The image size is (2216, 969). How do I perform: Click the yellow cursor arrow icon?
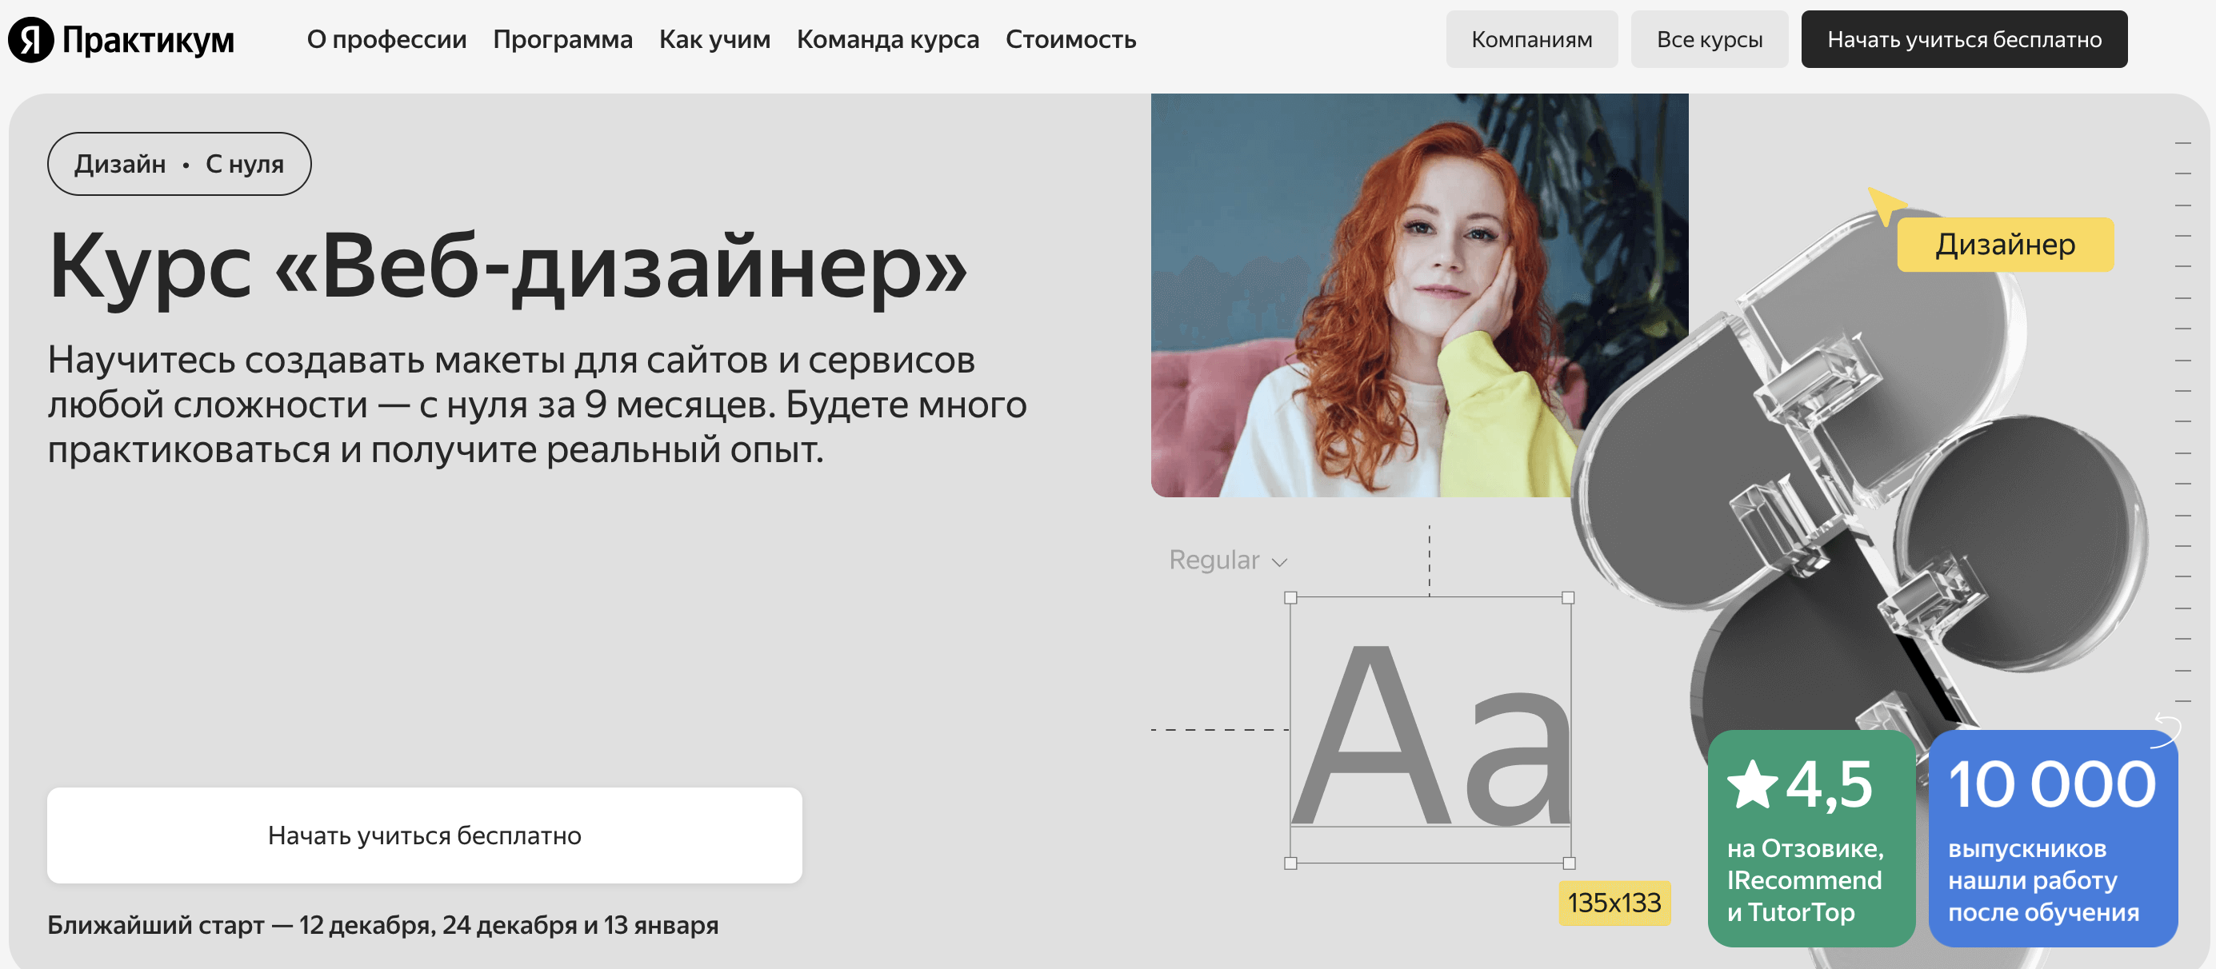click(1886, 205)
